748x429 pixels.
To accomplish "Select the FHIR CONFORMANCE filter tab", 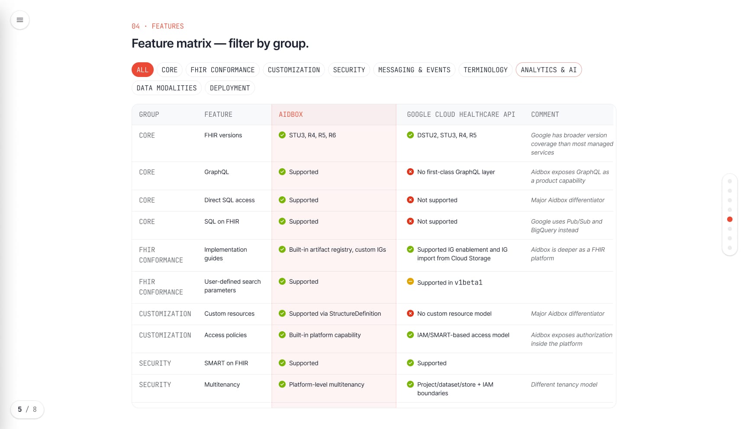I will click(x=222, y=70).
